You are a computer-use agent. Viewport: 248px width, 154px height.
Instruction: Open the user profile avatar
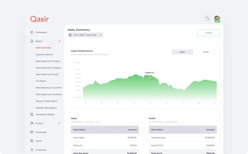pos(217,19)
